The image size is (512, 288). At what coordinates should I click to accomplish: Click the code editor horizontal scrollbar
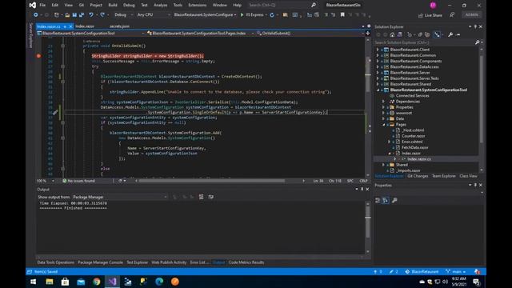pos(212,181)
